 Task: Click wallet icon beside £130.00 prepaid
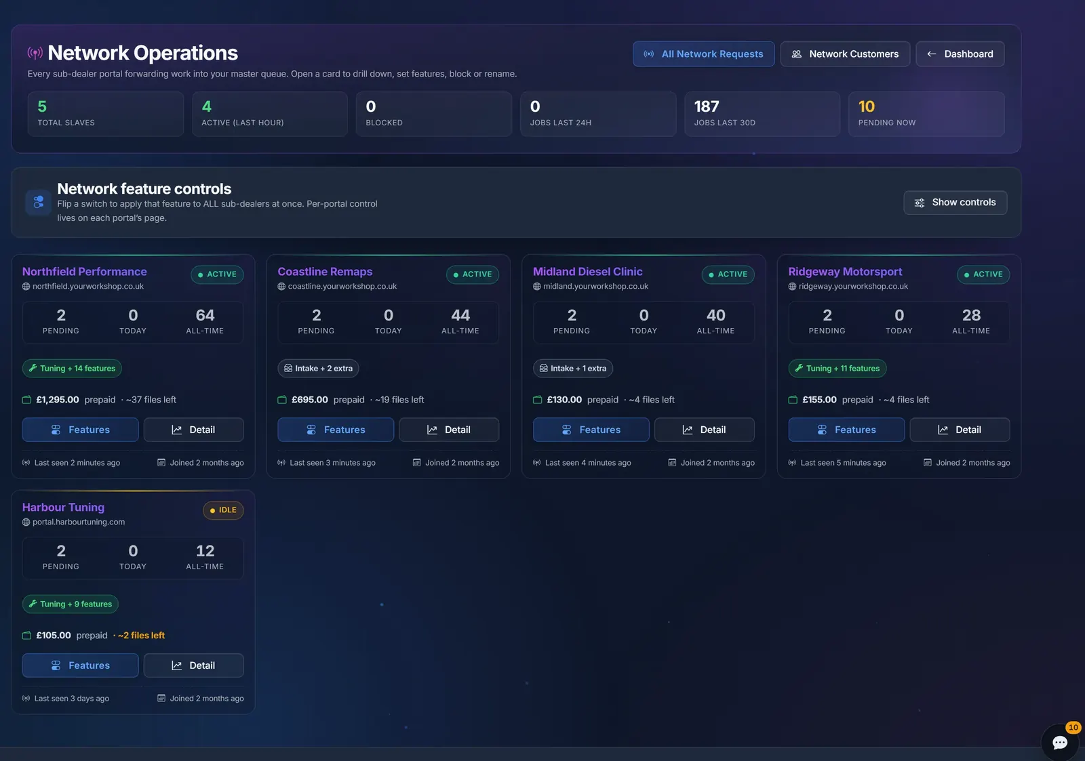click(538, 400)
